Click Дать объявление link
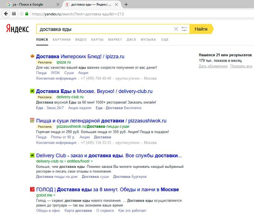 pos(213,66)
